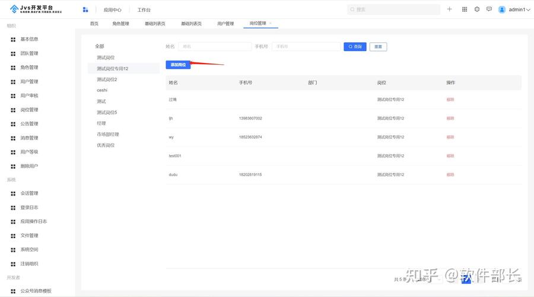Open the message bubble icon in header

pos(489,9)
